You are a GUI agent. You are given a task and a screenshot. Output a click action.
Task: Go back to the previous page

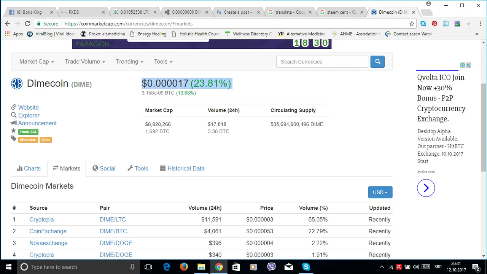(x=7, y=24)
